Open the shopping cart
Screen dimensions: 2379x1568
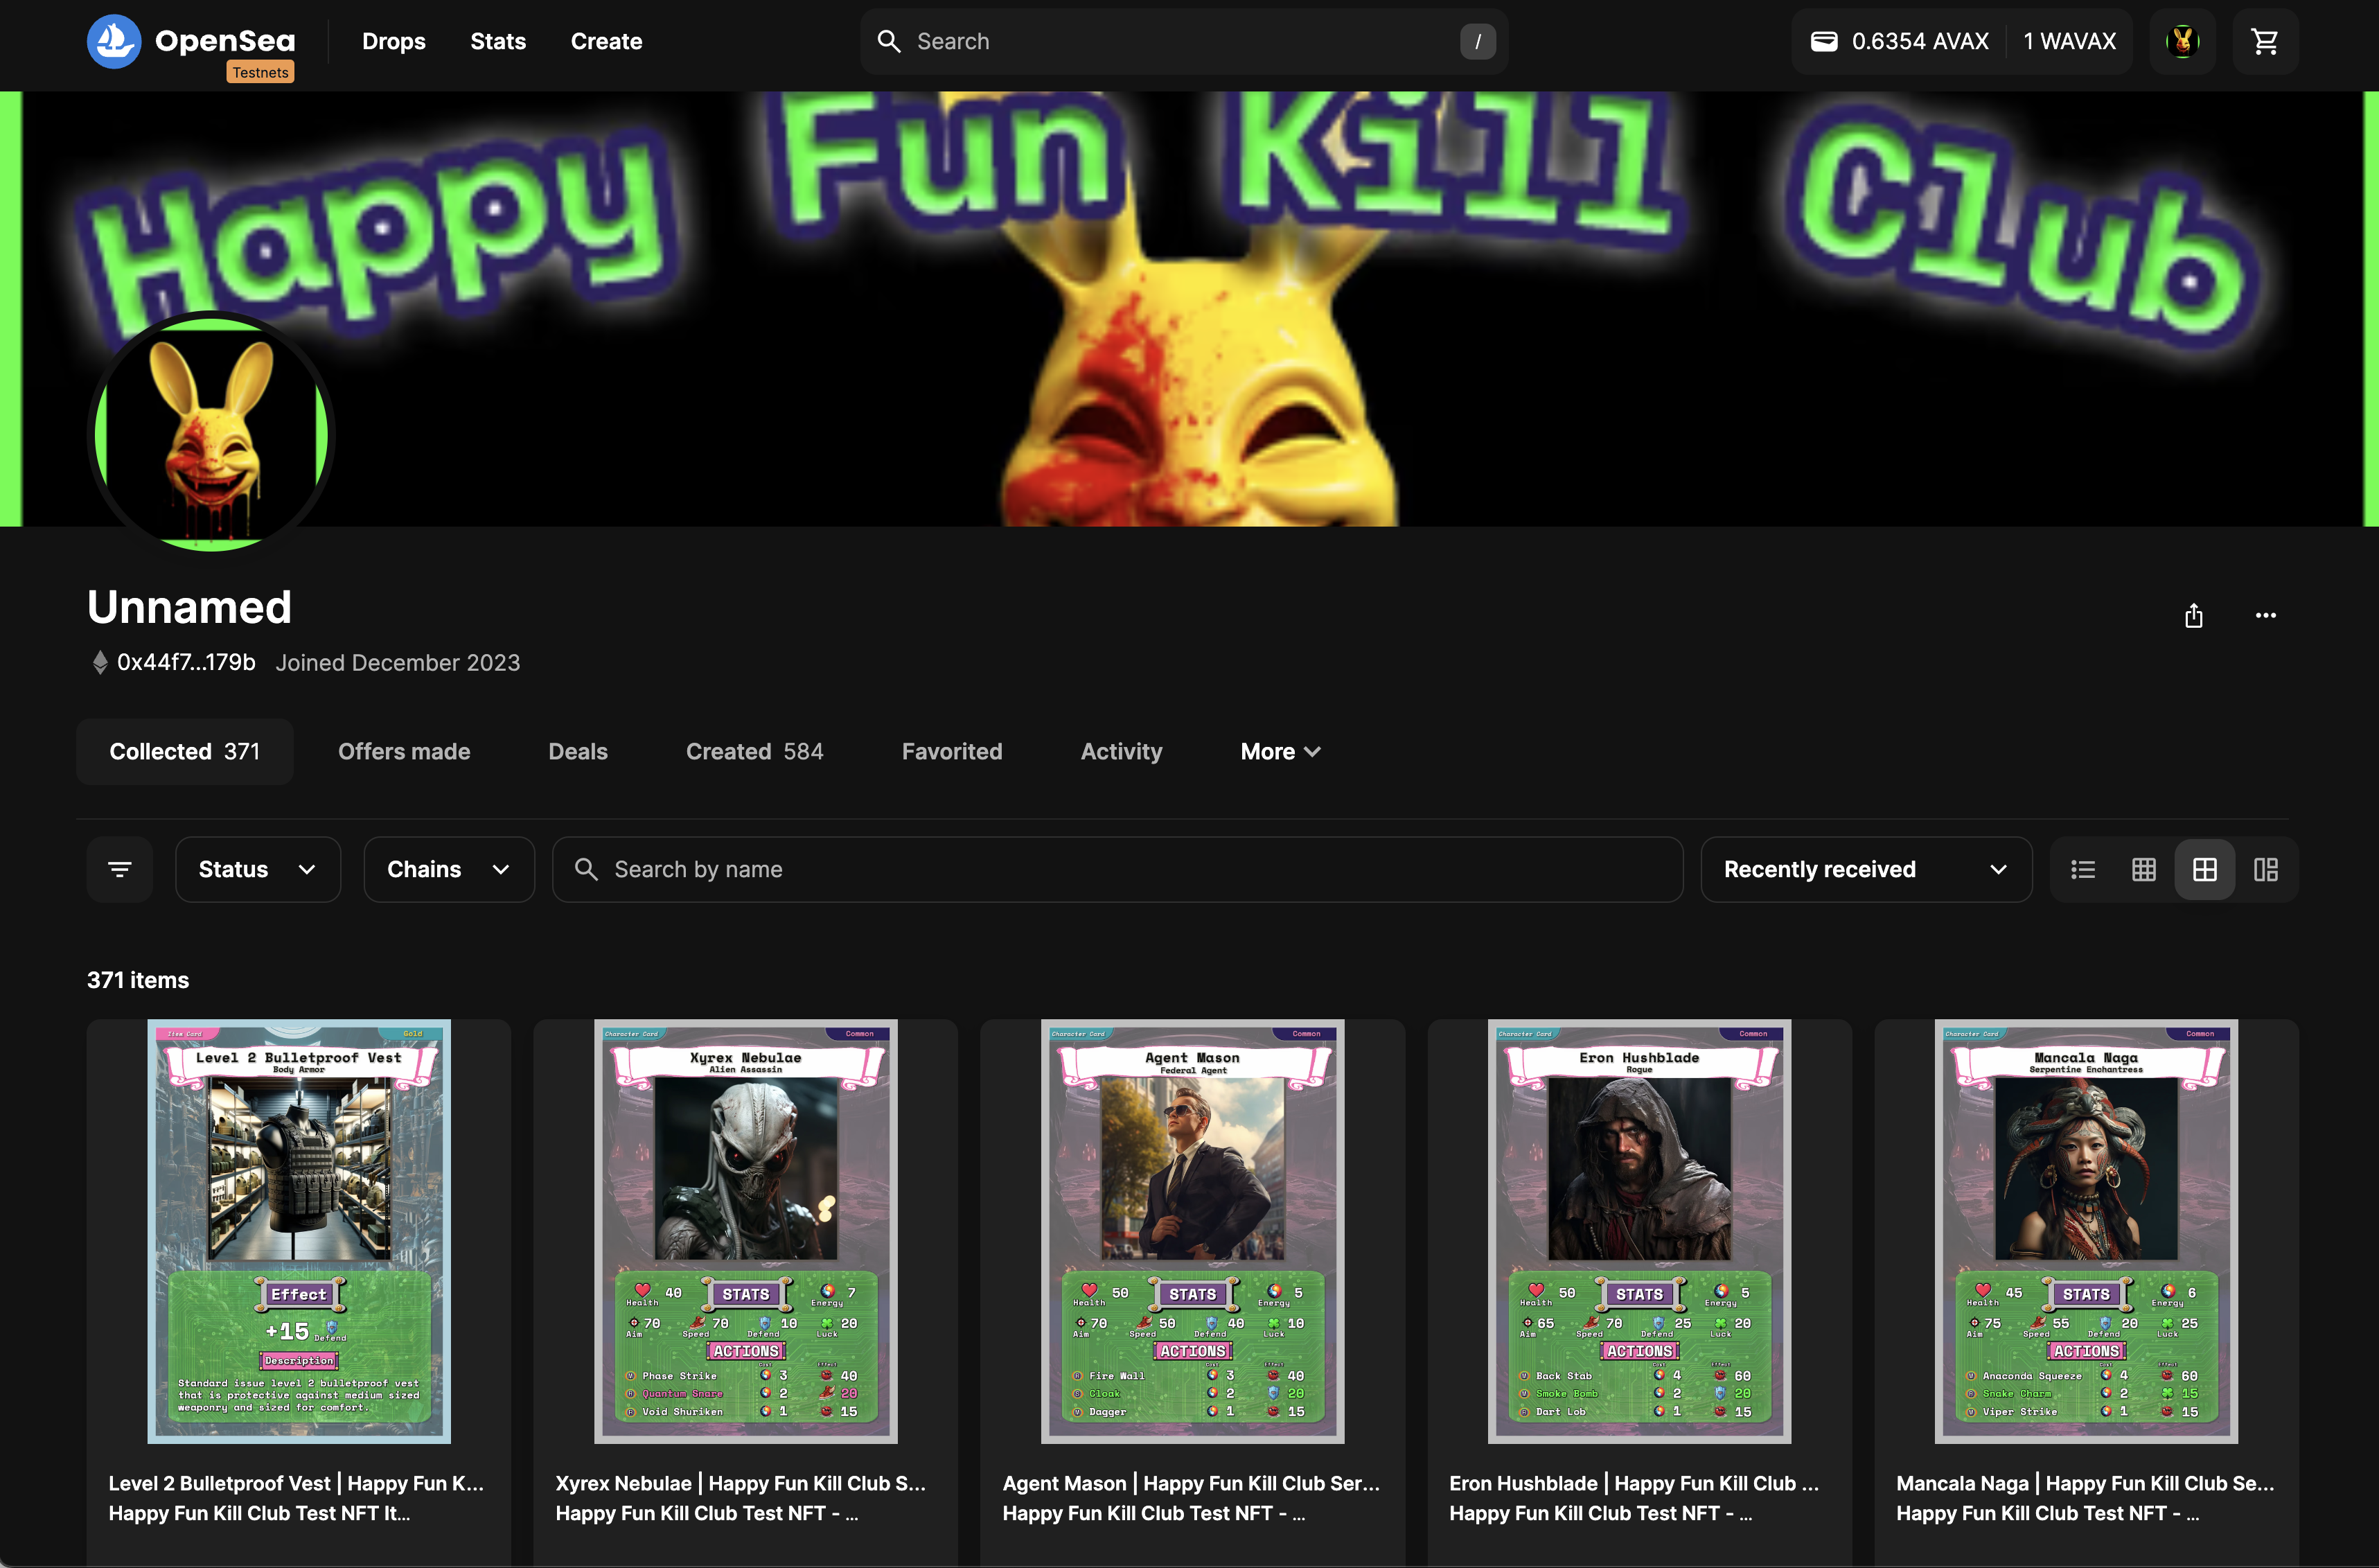click(x=2264, y=41)
